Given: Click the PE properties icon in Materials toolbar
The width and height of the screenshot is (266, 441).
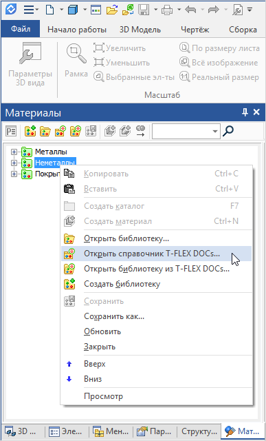Looking at the screenshot, I should pyautogui.click(x=11, y=131).
